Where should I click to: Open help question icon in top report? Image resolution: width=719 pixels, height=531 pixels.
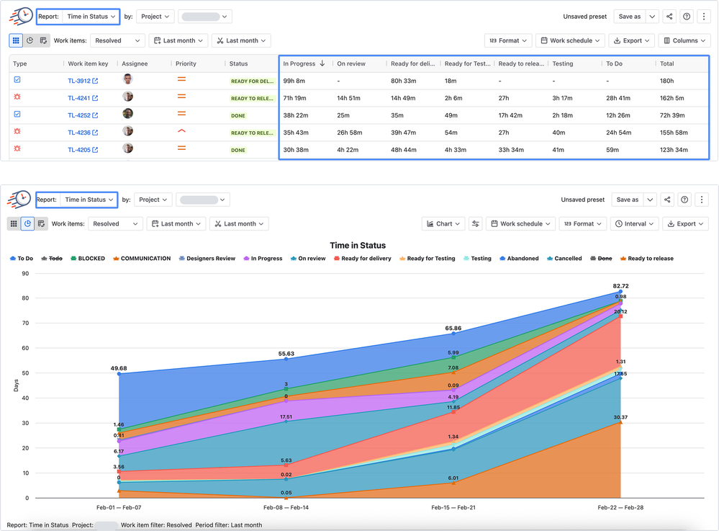687,17
